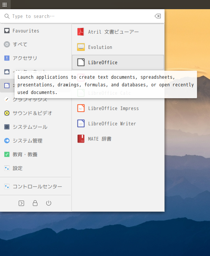Open the 教育・教養 category
Viewport: 210px width, 256px height.
[36, 154]
